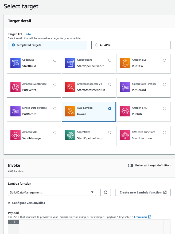Choose AWS Step Functions radio button
Screen dimensions: 175x234
(165, 133)
